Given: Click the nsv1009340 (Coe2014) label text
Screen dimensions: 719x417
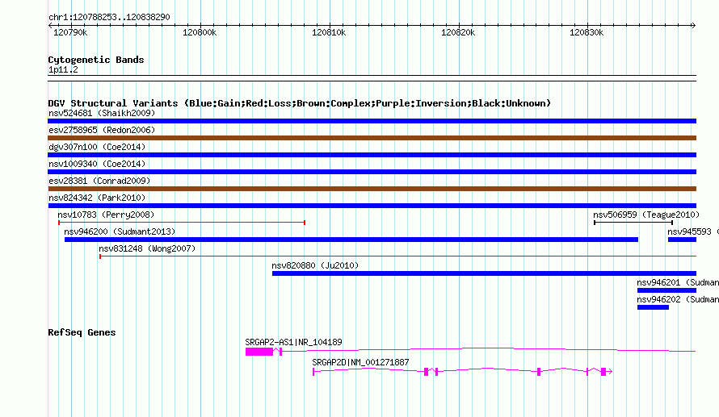Looking at the screenshot, I should coord(97,164).
